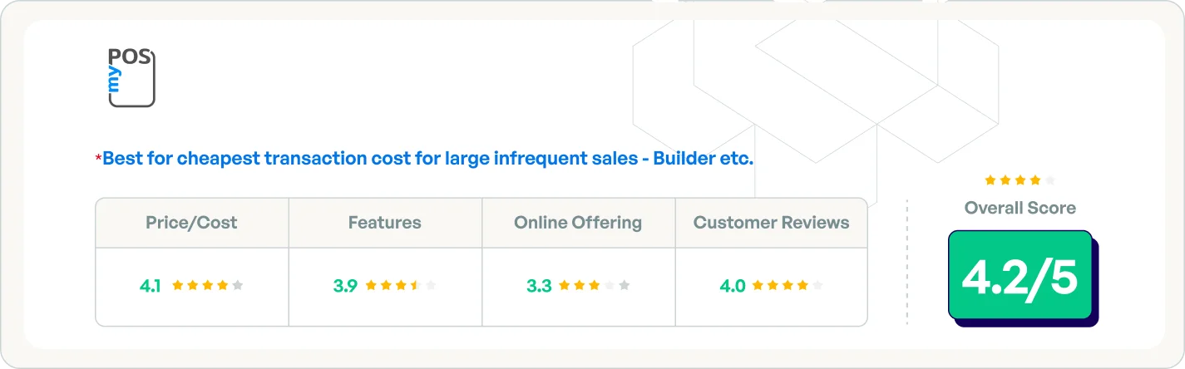Click the myPOS logo
Image resolution: width=1185 pixels, height=369 pixels.
pyautogui.click(x=131, y=77)
